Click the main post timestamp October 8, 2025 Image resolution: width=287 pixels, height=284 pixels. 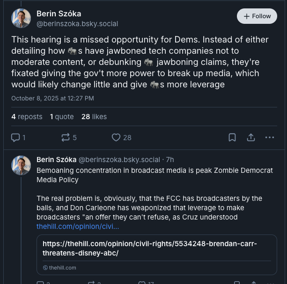[x=52, y=98]
